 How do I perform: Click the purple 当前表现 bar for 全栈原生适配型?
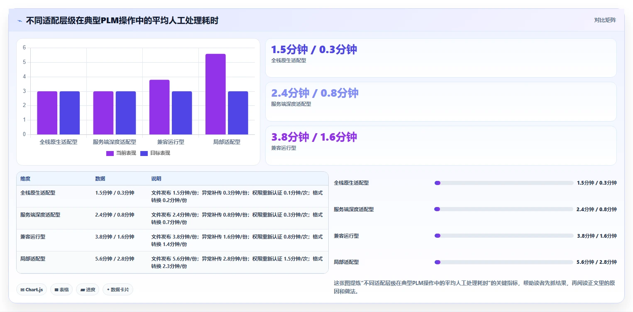pos(47,113)
